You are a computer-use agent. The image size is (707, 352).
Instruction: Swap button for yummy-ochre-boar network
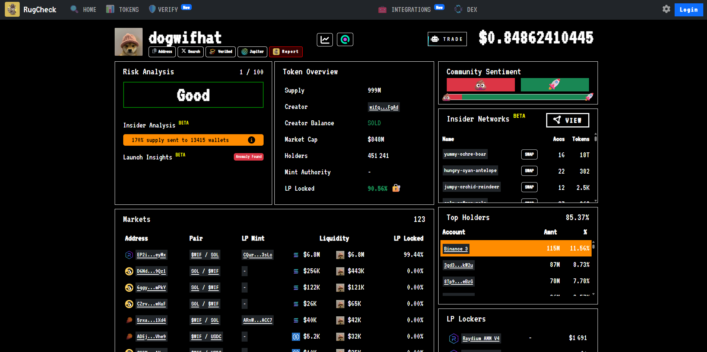[529, 154]
